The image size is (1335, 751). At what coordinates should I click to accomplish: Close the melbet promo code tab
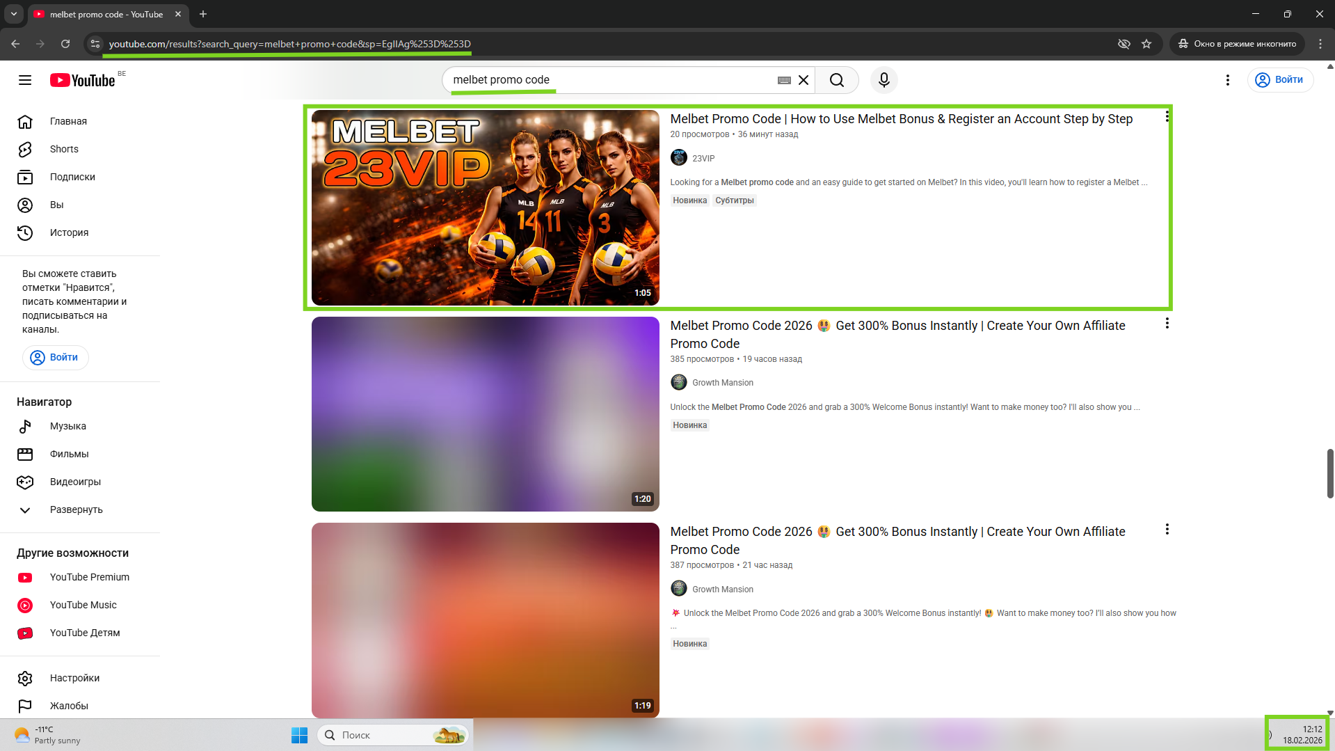[178, 14]
